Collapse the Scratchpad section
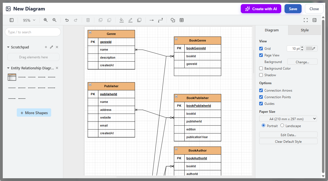 tap(8, 47)
